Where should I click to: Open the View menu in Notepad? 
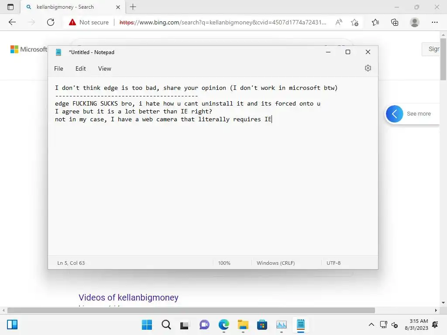tap(105, 68)
